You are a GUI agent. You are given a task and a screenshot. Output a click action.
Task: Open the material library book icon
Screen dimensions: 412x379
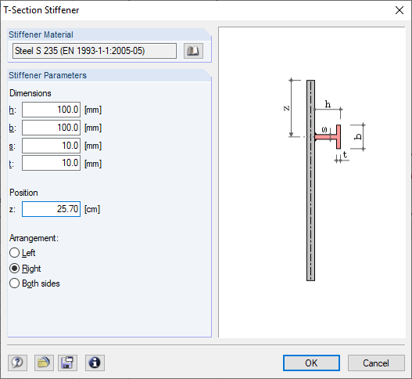click(x=193, y=51)
